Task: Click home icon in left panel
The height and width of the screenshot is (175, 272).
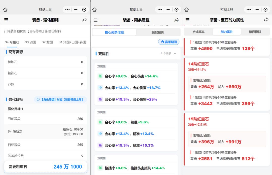Action: [x=5, y=10]
